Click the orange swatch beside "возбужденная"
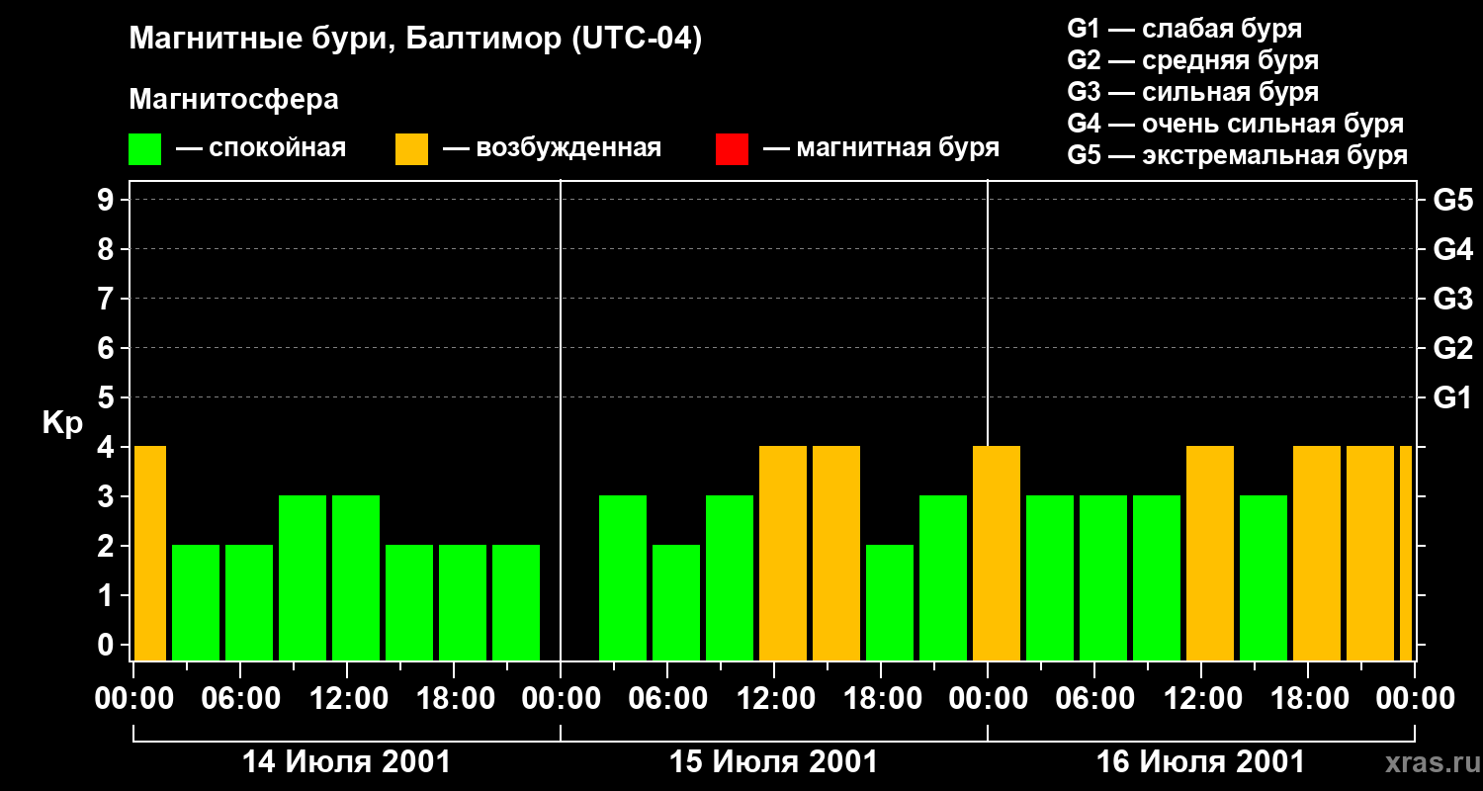 tap(411, 149)
